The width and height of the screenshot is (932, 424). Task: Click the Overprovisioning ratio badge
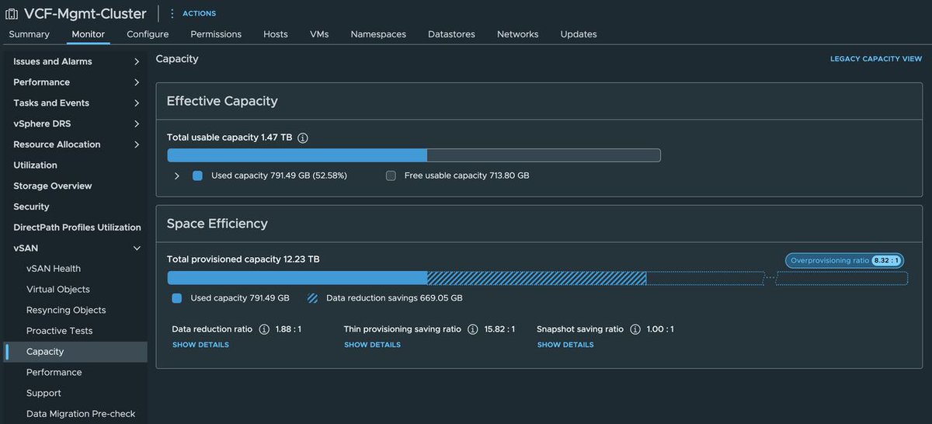pos(844,261)
